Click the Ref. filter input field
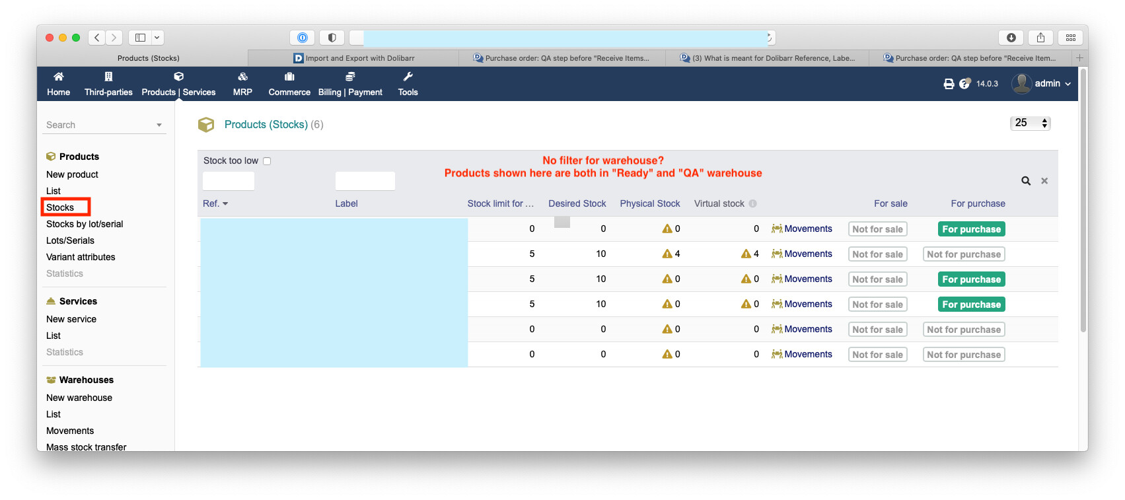This screenshot has width=1125, height=500. (x=229, y=181)
